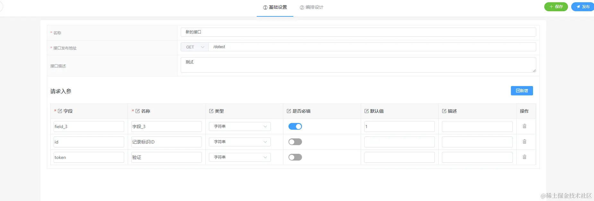Click the 接口描述 label

pyautogui.click(x=58, y=66)
